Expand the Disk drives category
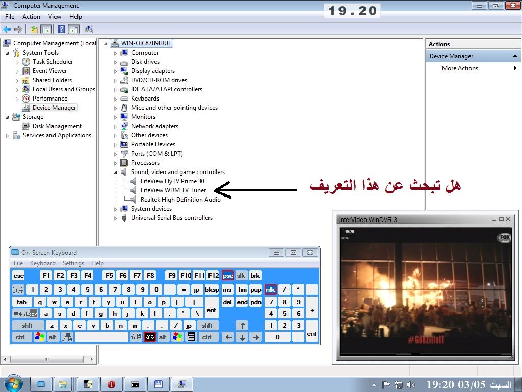 115,62
